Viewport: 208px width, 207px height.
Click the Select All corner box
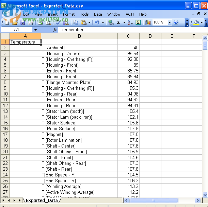tap(5, 36)
